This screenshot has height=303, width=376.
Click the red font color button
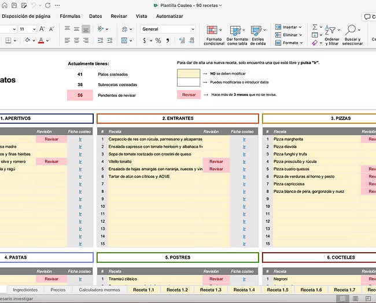tap(40, 40)
